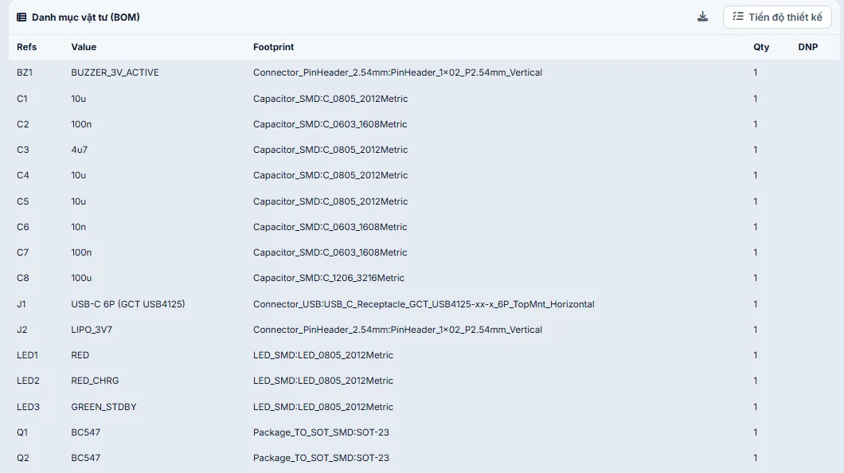Click the C7 reference cell
The height and width of the screenshot is (473, 844).
[x=22, y=252]
